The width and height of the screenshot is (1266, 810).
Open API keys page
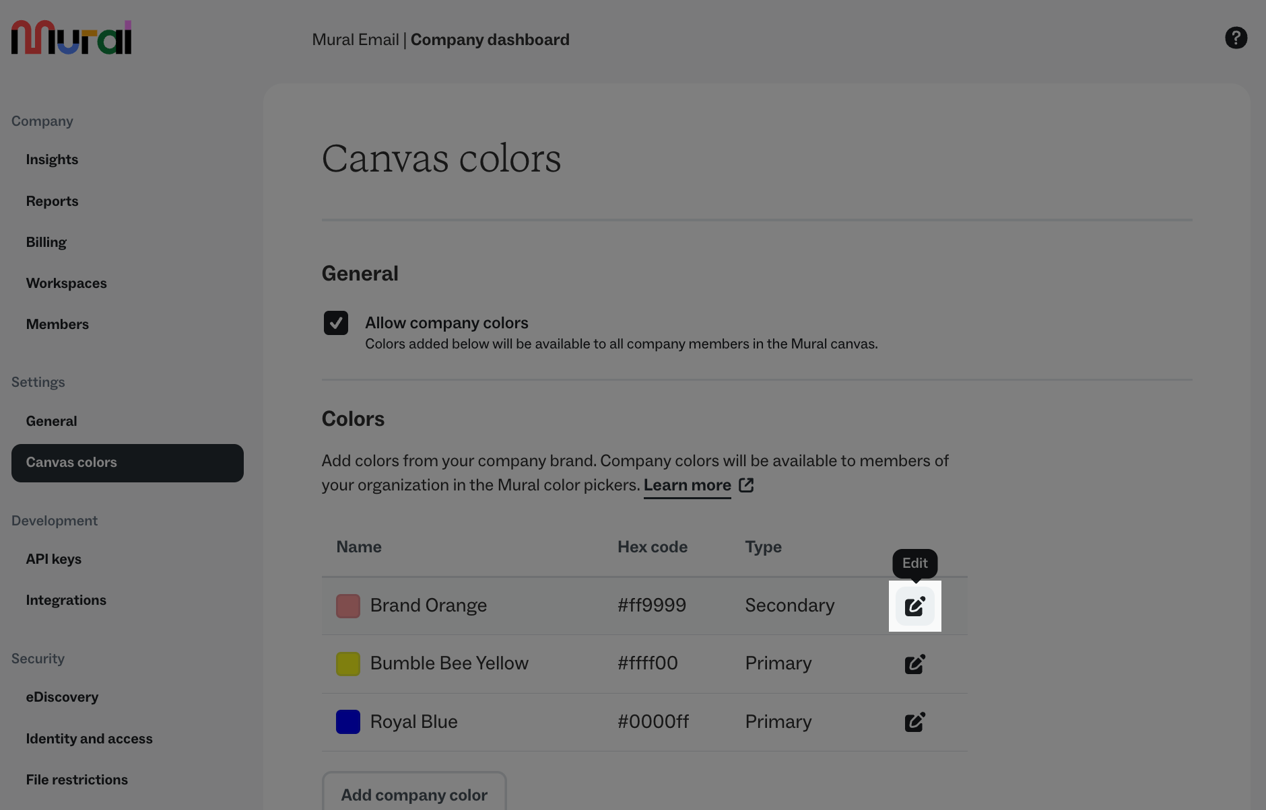pos(53,559)
